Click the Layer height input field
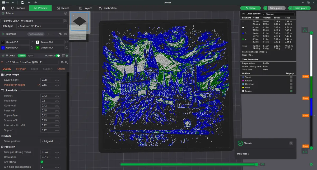 [50, 80]
